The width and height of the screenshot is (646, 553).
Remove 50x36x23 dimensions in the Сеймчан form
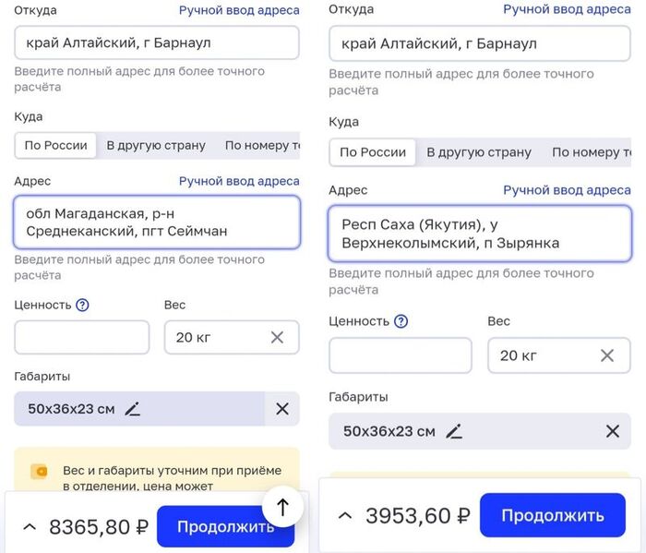pos(282,409)
